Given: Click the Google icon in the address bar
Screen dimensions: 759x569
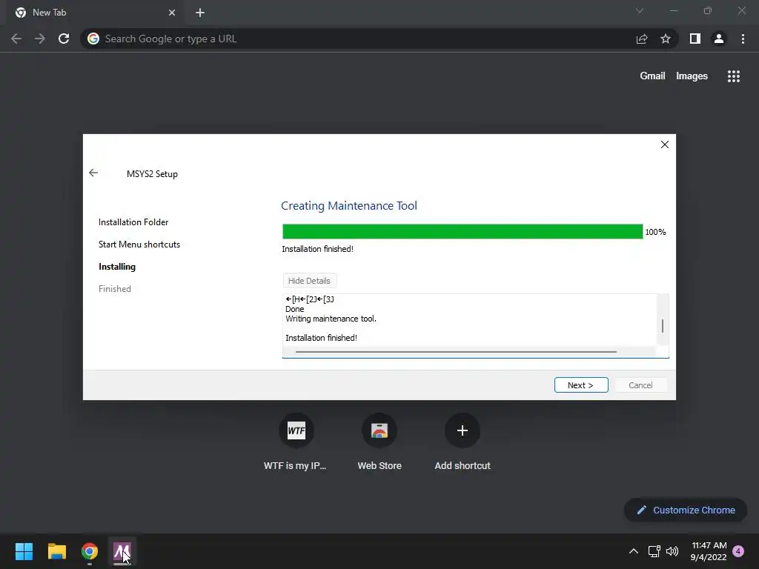Looking at the screenshot, I should coord(93,39).
